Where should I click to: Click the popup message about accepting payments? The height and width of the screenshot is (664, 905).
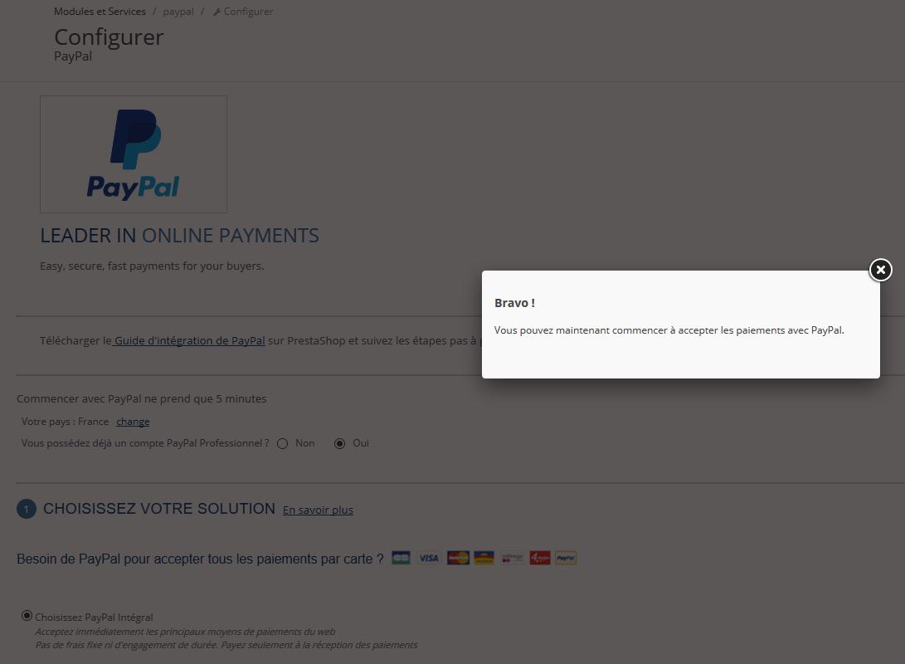point(669,330)
